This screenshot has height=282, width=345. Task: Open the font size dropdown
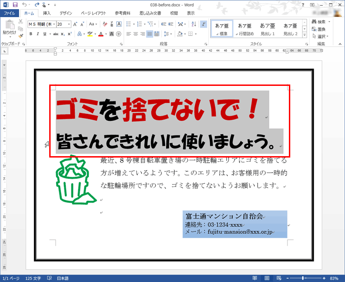[x=69, y=24]
